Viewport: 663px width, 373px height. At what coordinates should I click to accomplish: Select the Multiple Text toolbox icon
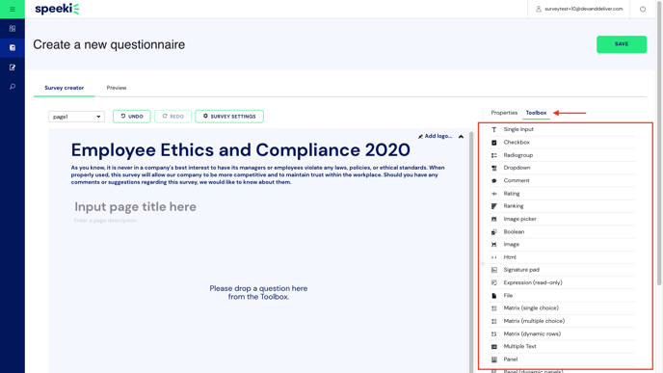pyautogui.click(x=493, y=346)
